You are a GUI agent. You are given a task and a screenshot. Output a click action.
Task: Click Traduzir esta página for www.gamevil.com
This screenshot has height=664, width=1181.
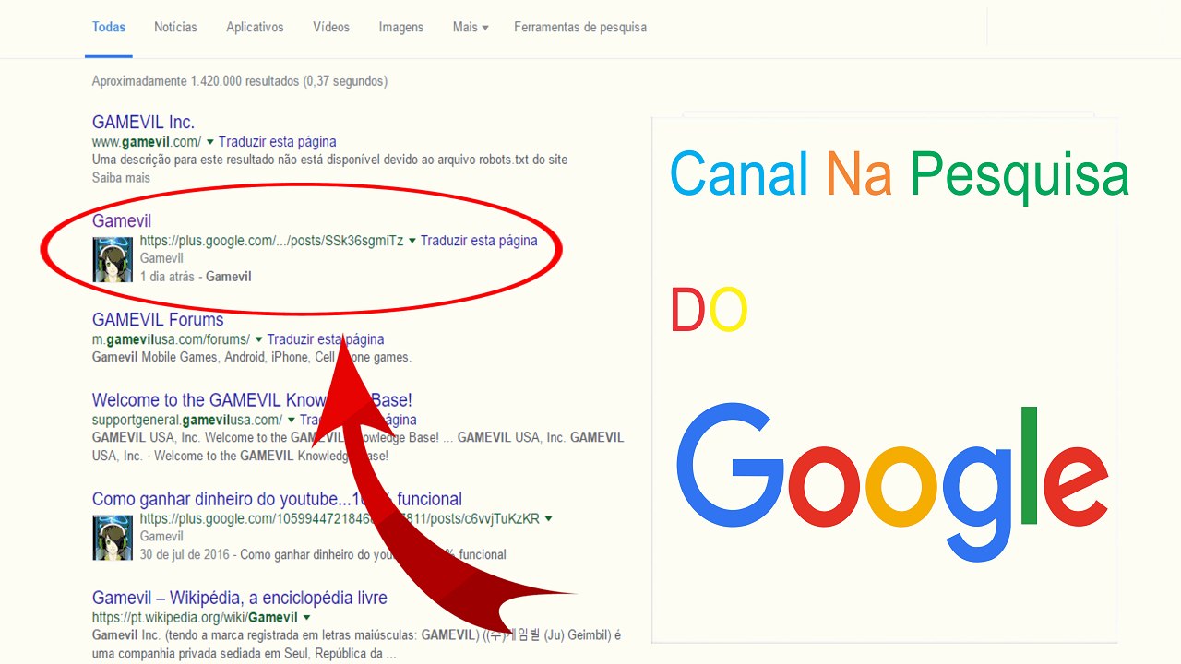coord(278,142)
